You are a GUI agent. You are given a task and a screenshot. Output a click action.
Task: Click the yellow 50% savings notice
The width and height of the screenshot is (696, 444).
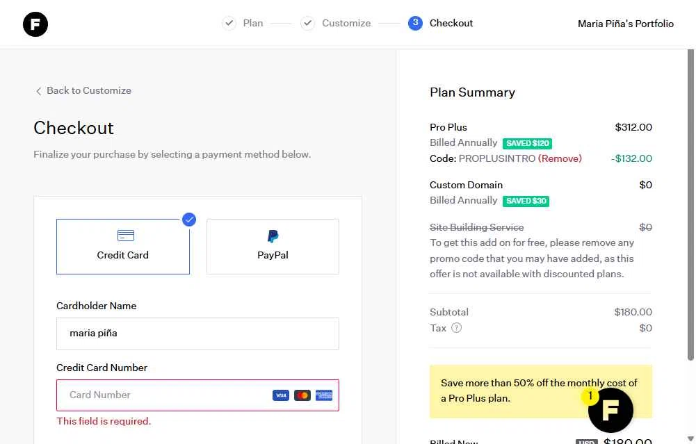(x=541, y=391)
